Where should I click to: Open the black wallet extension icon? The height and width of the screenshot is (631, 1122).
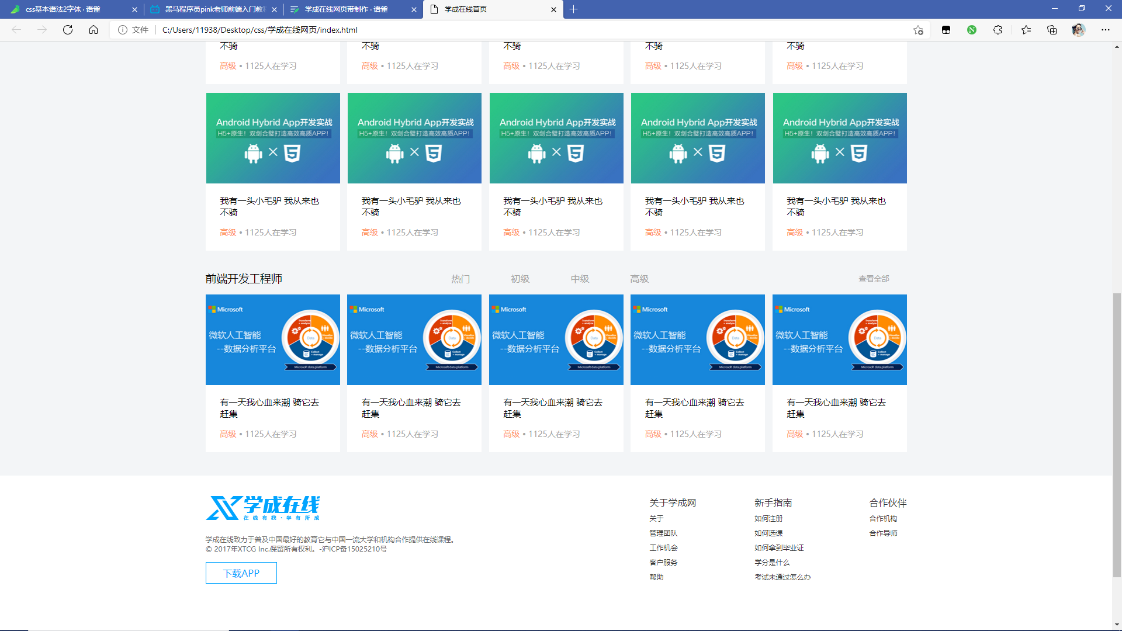946,30
